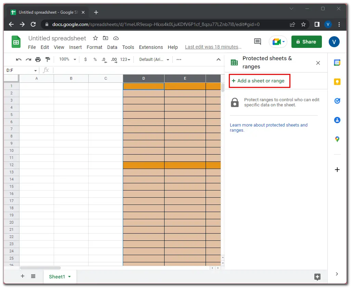This screenshot has width=353, height=290.
Task: Open Google Tasks from side panel
Action: click(337, 101)
